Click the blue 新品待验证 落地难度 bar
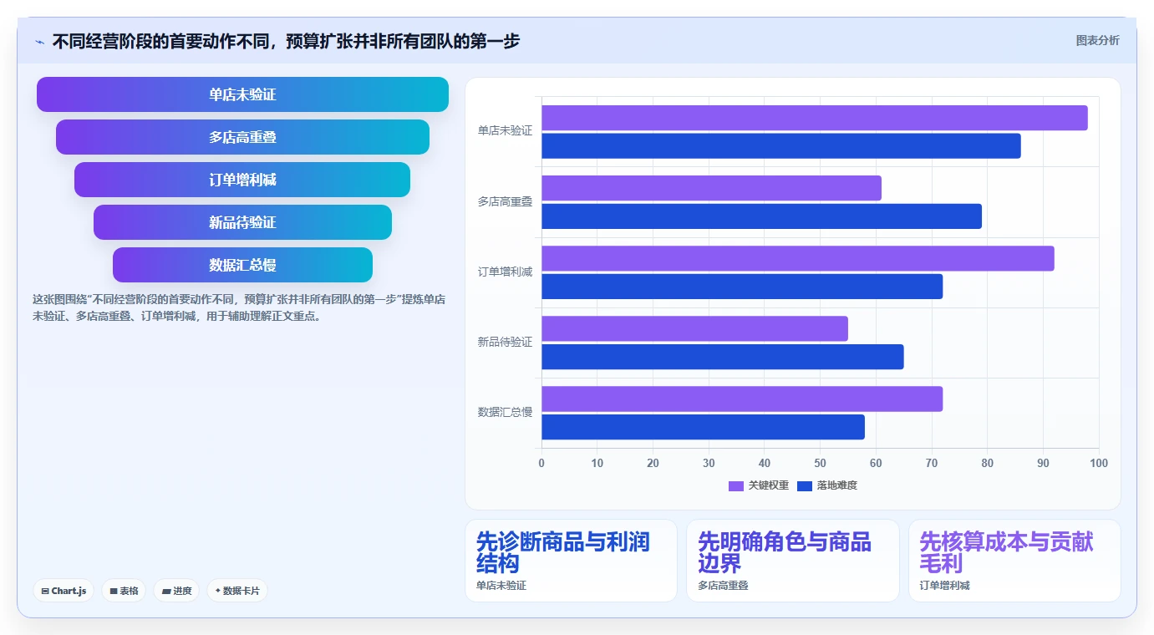 [x=723, y=357]
